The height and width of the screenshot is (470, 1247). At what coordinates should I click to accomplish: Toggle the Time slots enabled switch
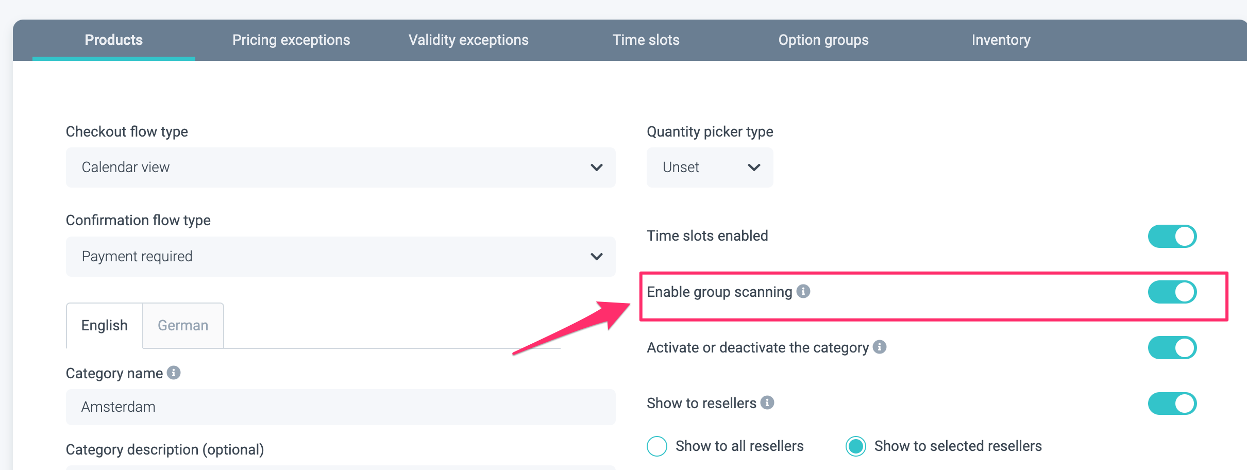pyautogui.click(x=1172, y=237)
